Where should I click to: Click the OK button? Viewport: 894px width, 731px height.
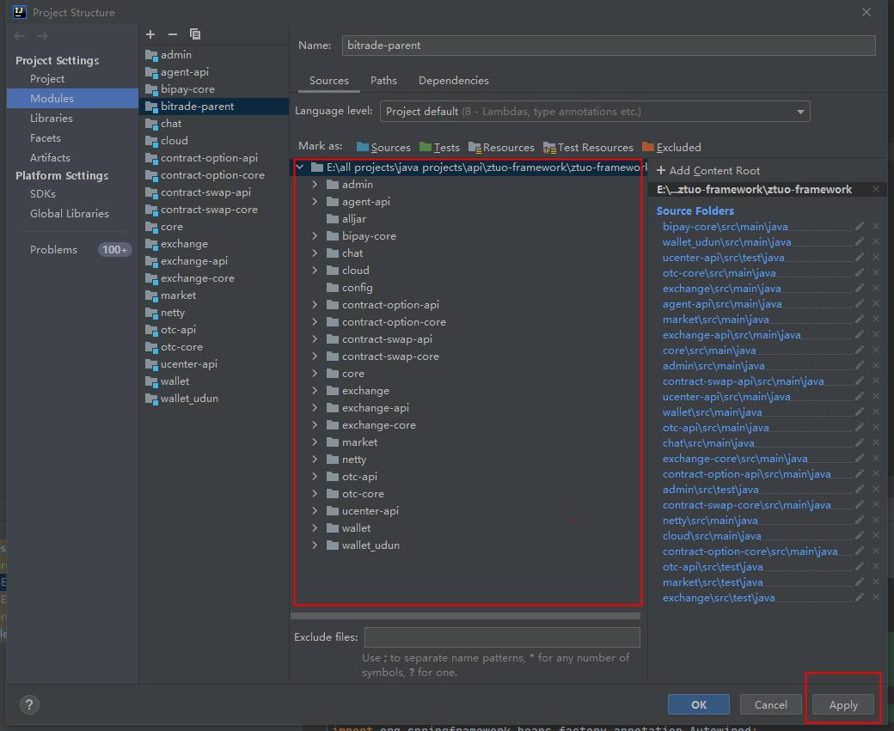coord(698,704)
